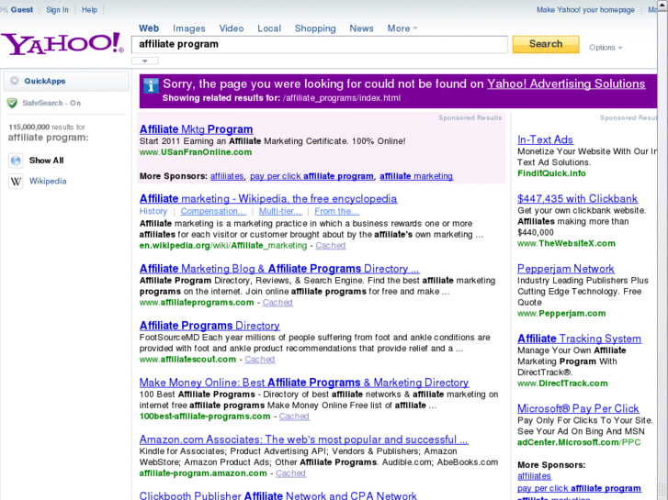This screenshot has height=500, width=668.
Task: Open Pepperjam Network ad link
Action: tap(566, 269)
